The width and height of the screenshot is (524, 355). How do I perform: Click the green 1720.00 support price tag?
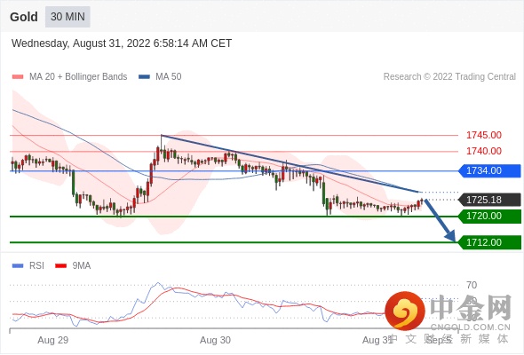489,216
